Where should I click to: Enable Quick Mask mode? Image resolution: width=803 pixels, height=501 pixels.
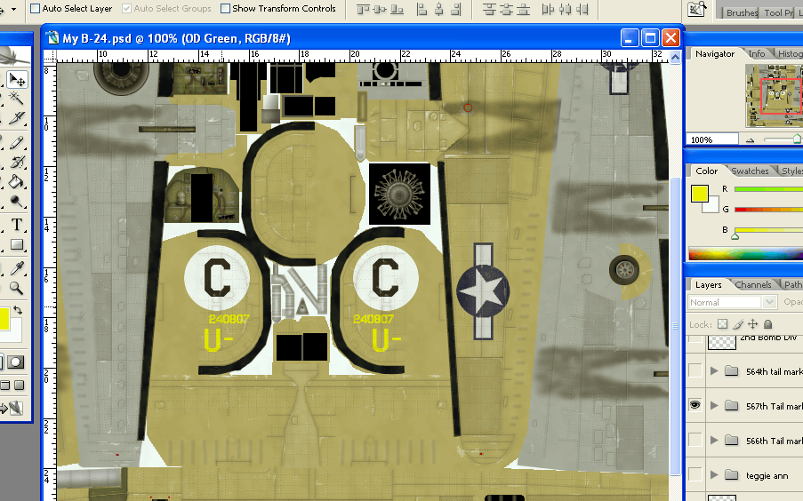(16, 362)
